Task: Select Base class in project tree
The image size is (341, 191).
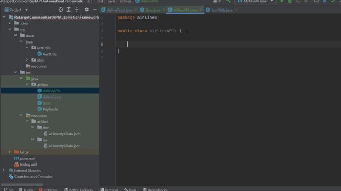Action: (x=46, y=103)
